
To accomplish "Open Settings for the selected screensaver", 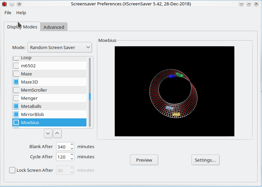I will click(205, 160).
